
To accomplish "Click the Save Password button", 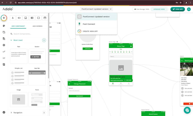I will pyautogui.click(x=79, y=96).
